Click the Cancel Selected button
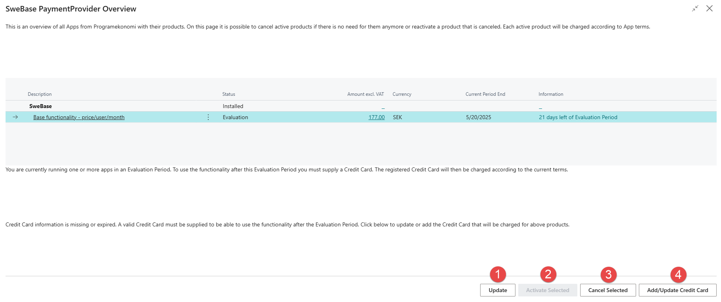721x302 pixels. click(x=608, y=290)
